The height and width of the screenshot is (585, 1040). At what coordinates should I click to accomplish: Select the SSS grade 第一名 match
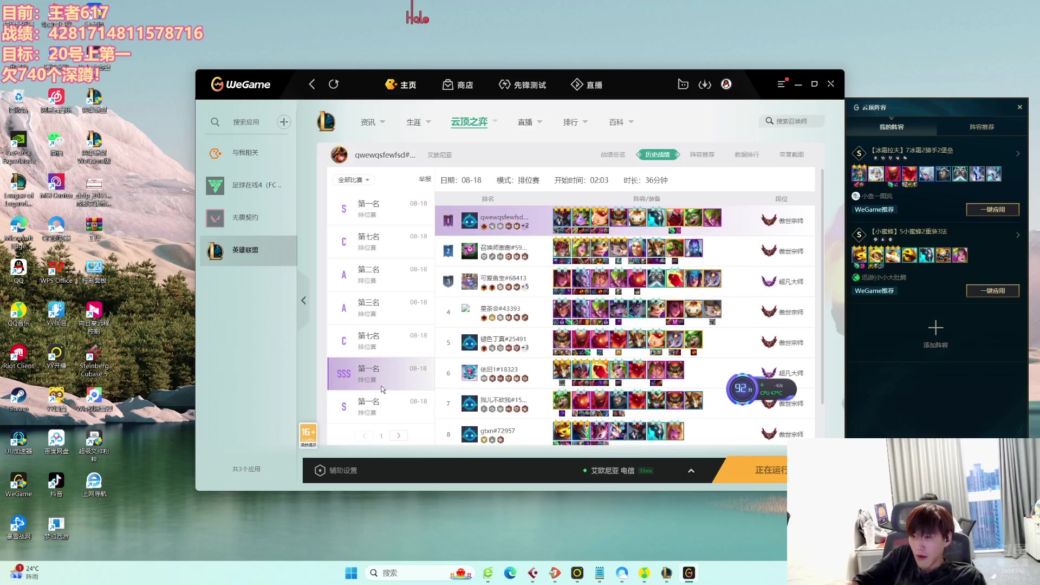tap(381, 374)
